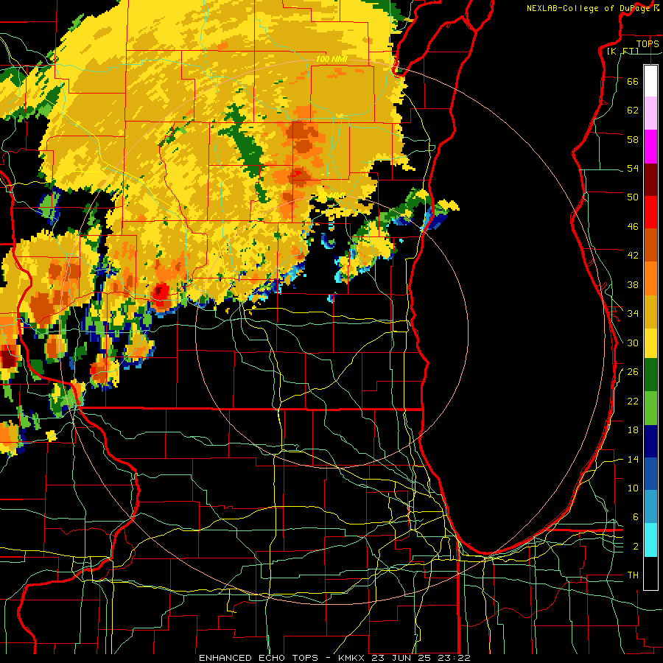Click the TH threshold label on the scale
This screenshot has height=663, width=663.
(633, 575)
